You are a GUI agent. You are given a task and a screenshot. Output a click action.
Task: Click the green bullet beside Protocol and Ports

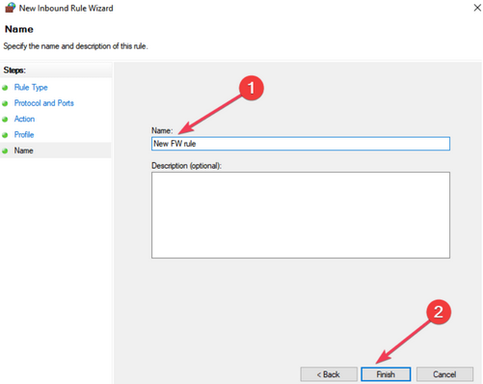point(5,103)
